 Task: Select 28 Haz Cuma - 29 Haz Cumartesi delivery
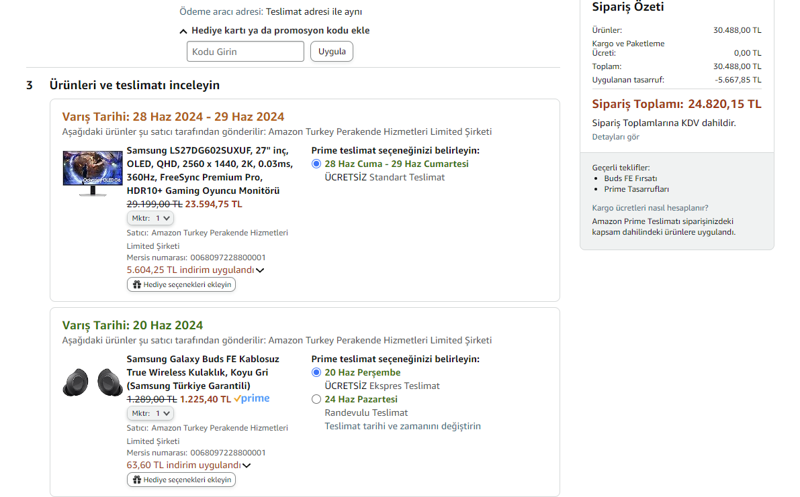pyautogui.click(x=316, y=164)
